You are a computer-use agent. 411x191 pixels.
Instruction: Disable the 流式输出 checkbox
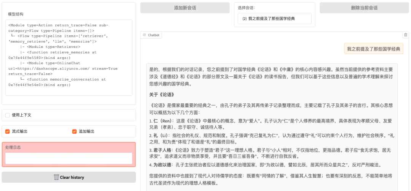pos(7,131)
